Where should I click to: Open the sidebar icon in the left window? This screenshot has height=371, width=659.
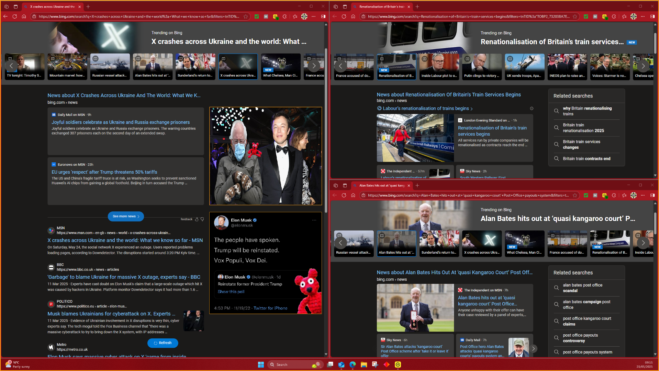click(x=323, y=16)
